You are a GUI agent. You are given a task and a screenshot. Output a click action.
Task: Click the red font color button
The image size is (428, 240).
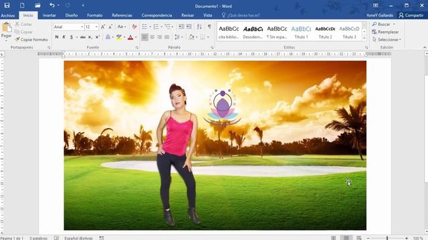pos(130,37)
